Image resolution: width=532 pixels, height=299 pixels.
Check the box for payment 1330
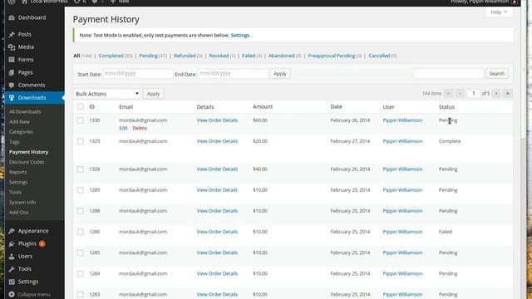[81, 120]
